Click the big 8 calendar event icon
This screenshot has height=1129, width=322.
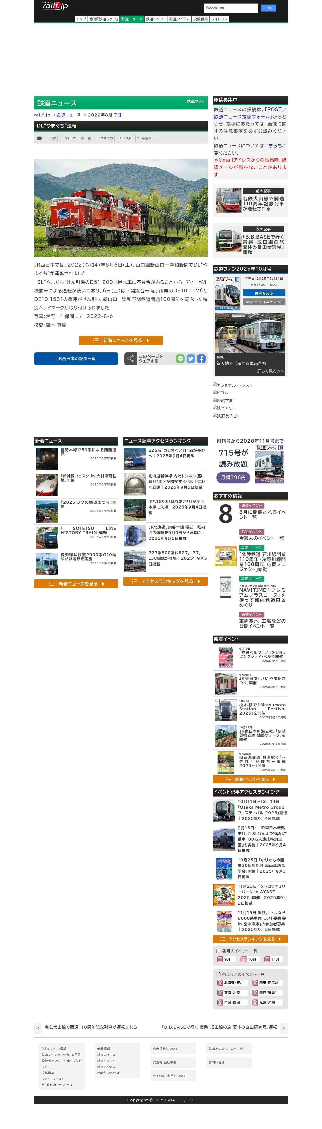226,514
